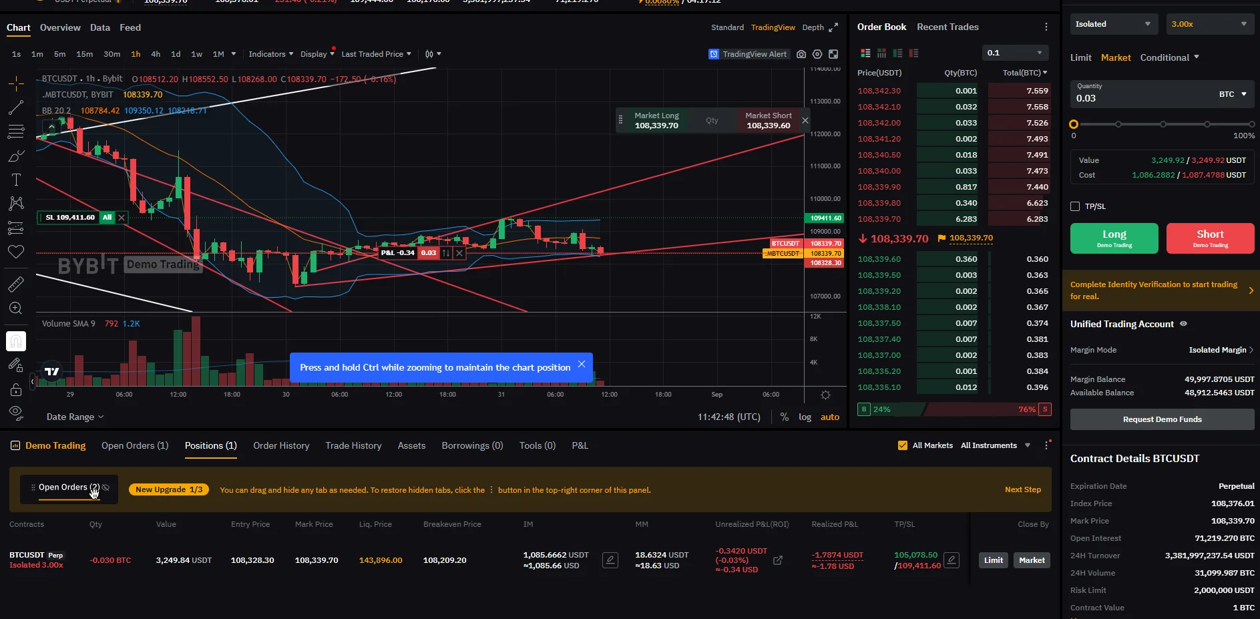
Task: Open the Order History tab
Action: pos(281,445)
